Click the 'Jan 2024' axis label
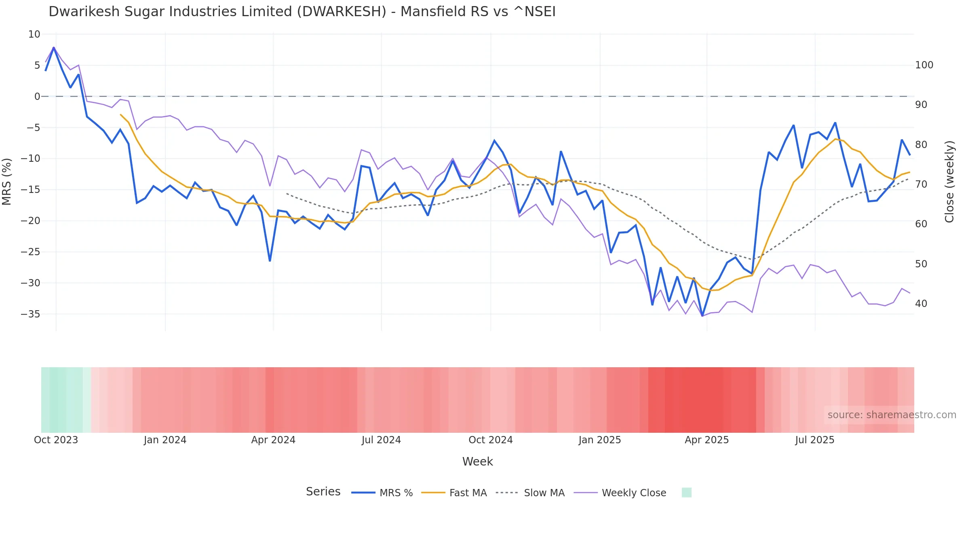 click(165, 440)
